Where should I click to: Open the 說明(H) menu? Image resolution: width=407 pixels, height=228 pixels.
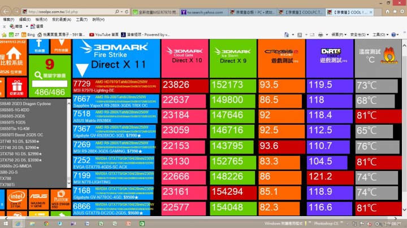click(98, 19)
